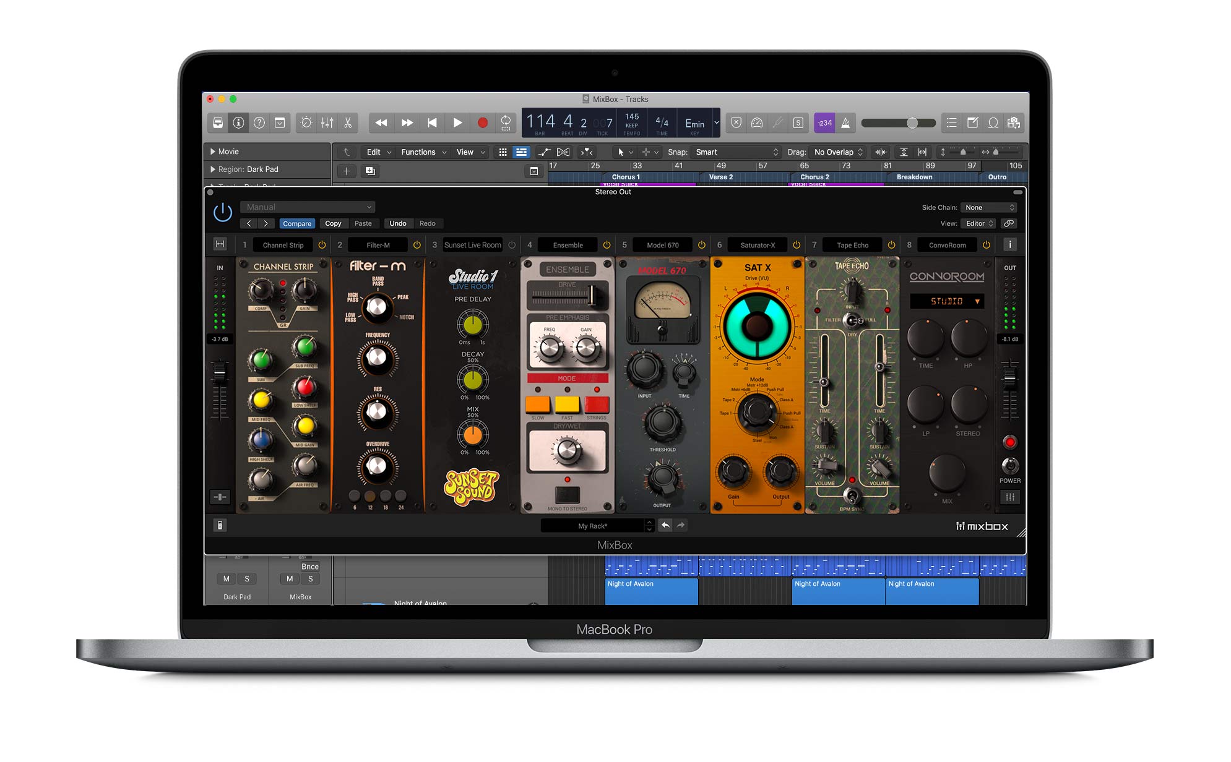The image size is (1231, 762).
Task: Enable the 1234 count-in icon
Action: (824, 122)
